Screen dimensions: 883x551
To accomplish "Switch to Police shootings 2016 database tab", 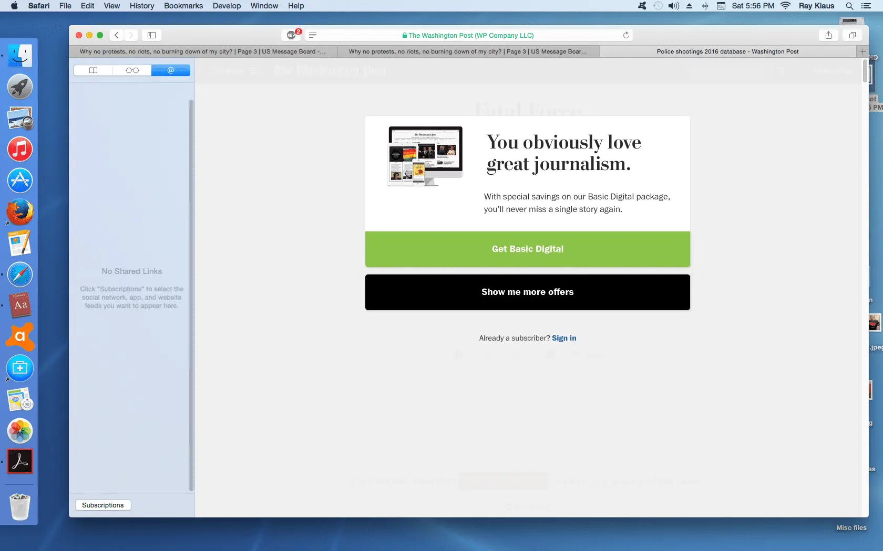I will 727,51.
